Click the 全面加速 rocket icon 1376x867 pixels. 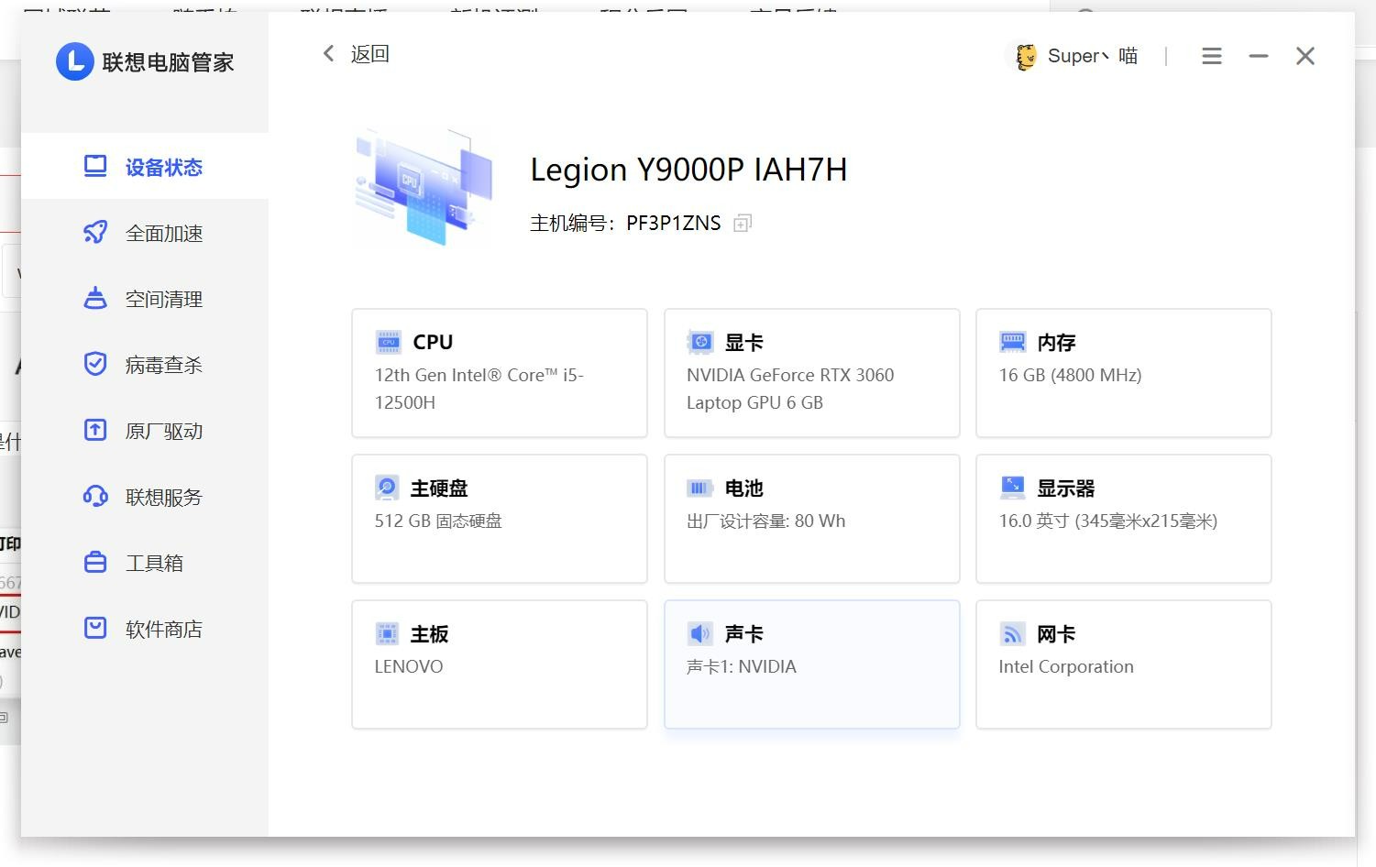pyautogui.click(x=95, y=232)
